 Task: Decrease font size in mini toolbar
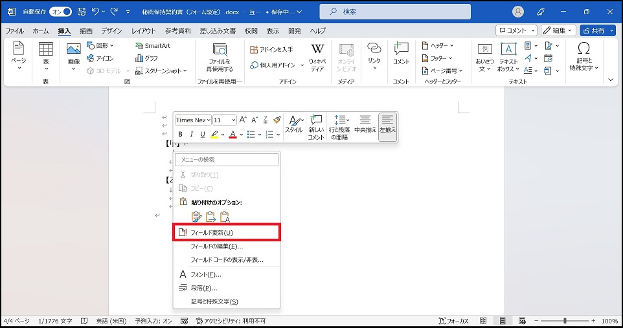click(x=255, y=120)
